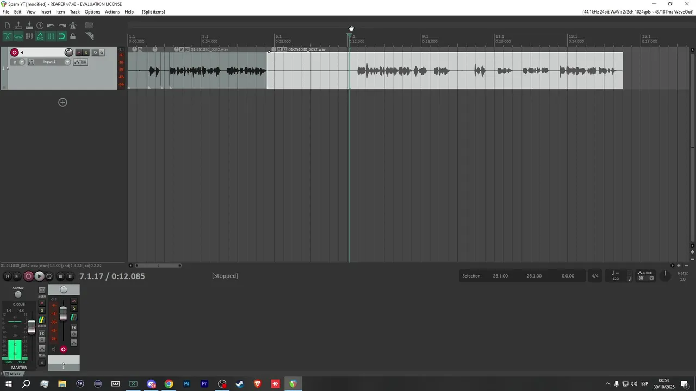Click the Redo arrow icon
The image size is (696, 391).
[62, 26]
